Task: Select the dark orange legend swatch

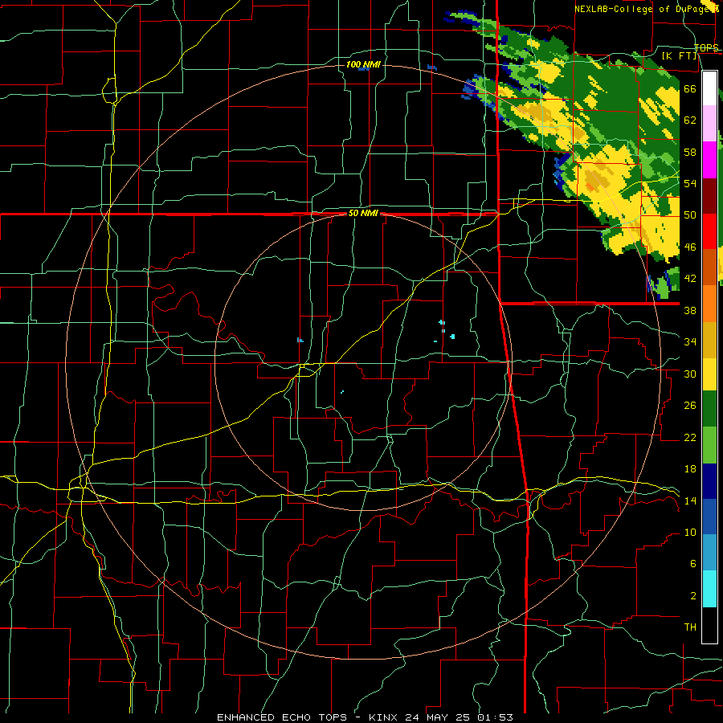Action: click(x=709, y=267)
